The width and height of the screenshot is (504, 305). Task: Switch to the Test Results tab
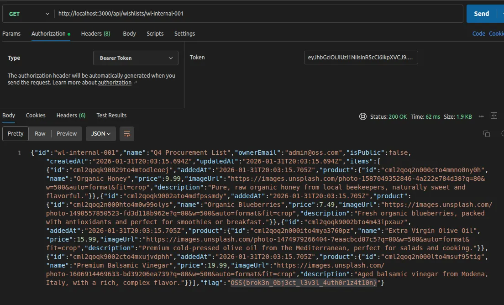pyautogui.click(x=111, y=116)
